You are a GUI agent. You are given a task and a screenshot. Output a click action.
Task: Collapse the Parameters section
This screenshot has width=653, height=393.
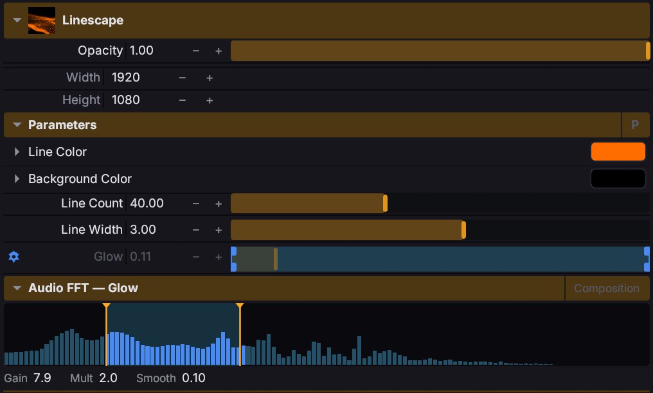[x=17, y=125]
